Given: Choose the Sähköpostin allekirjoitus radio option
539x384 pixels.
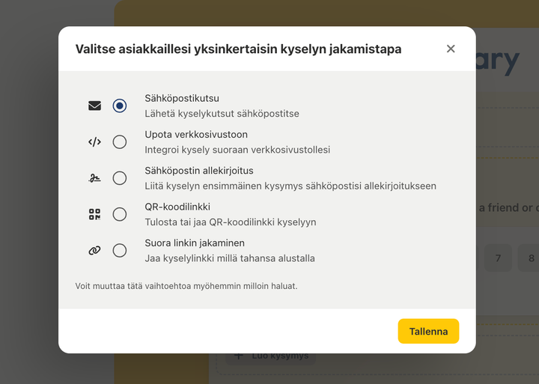Looking at the screenshot, I should pyautogui.click(x=120, y=178).
